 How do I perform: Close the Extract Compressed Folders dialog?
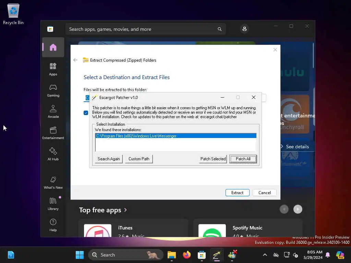[275, 50]
